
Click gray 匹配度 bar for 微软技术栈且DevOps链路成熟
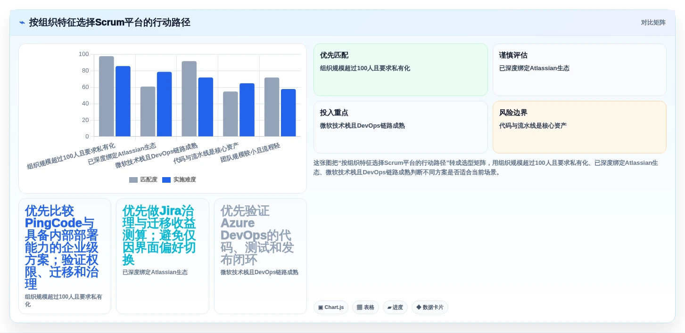click(189, 99)
